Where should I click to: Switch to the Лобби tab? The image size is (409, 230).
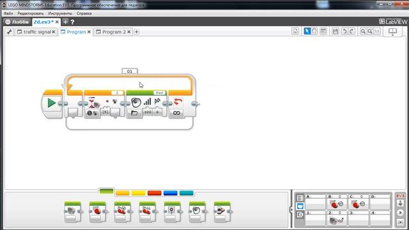(17, 22)
